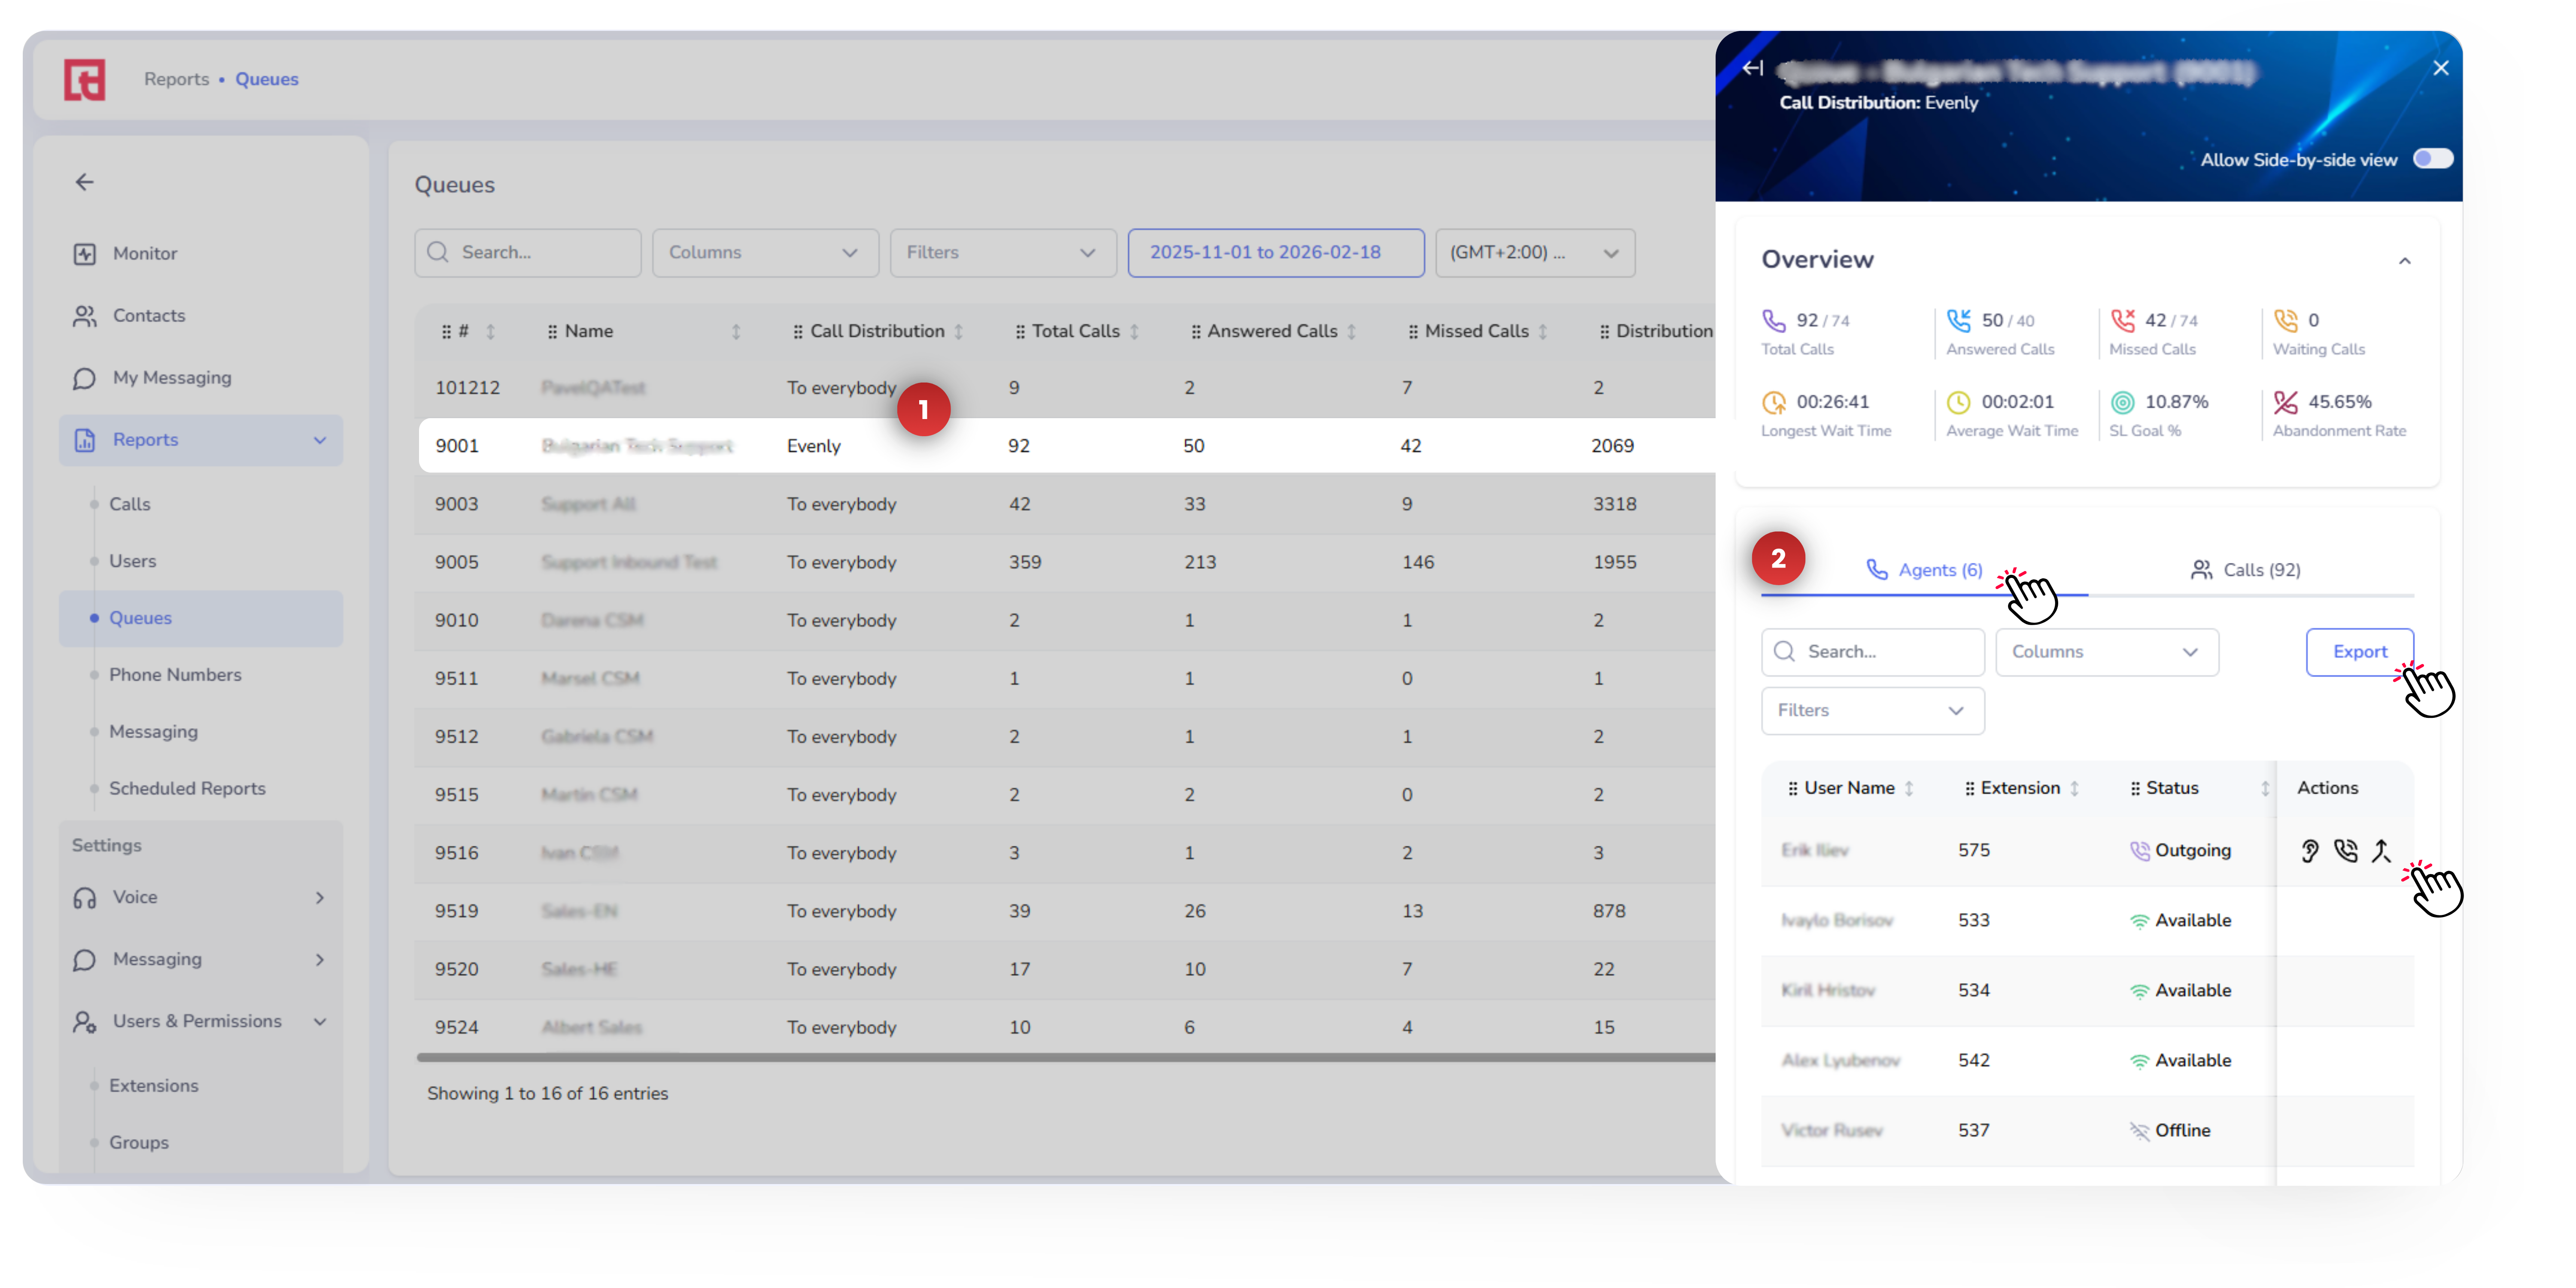Click the company logo in top bar
Viewport: 2576px width, 1288px height.
pyautogui.click(x=85, y=80)
